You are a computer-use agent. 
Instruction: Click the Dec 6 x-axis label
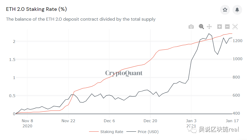coord(109,121)
